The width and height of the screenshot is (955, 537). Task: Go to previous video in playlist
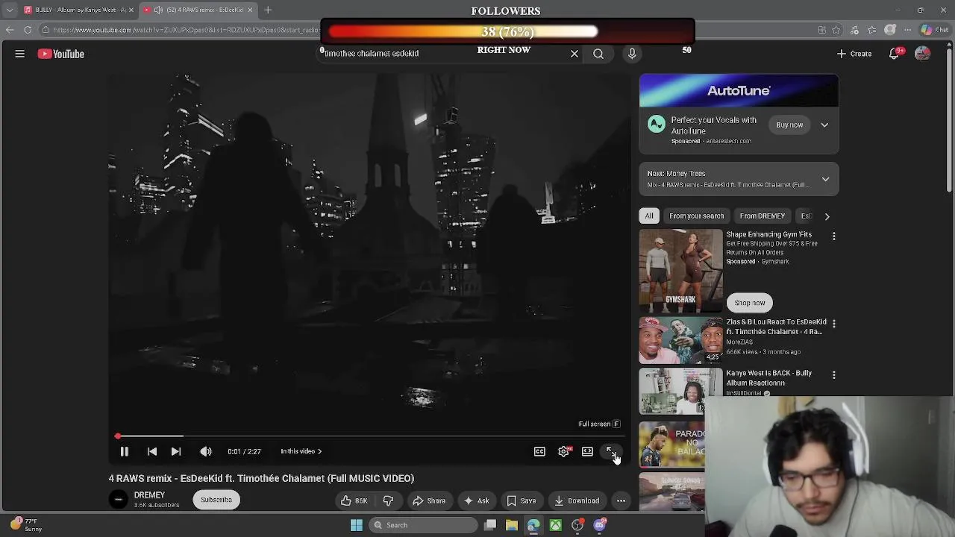click(151, 451)
